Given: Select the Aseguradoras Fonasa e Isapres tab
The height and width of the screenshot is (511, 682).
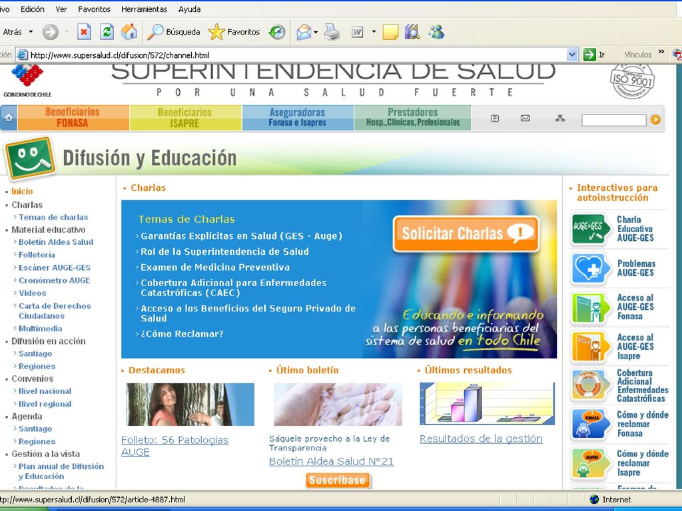Looking at the screenshot, I should tap(298, 118).
